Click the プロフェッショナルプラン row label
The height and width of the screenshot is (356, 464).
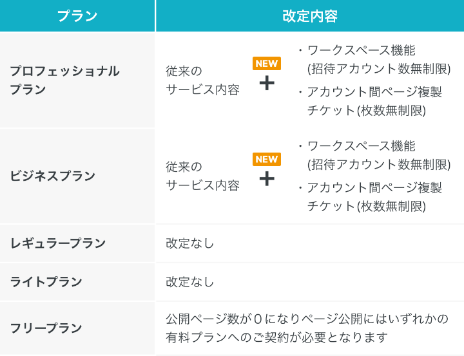[64, 80]
